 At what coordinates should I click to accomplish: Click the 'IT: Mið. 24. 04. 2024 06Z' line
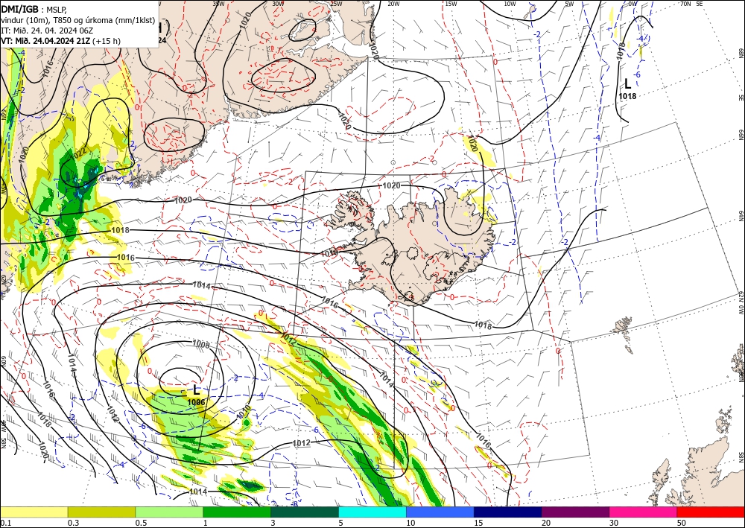click(47, 31)
